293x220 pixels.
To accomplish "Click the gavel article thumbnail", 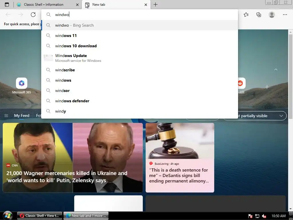I will pos(180,141).
